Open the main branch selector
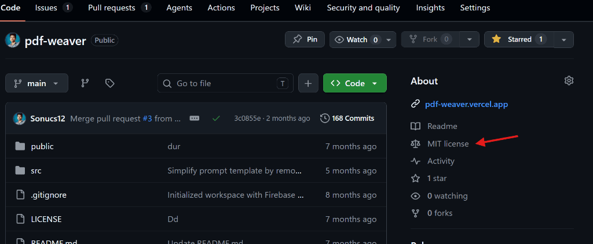The width and height of the screenshot is (593, 244). [36, 83]
